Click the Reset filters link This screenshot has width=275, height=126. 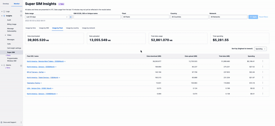point(264,17)
